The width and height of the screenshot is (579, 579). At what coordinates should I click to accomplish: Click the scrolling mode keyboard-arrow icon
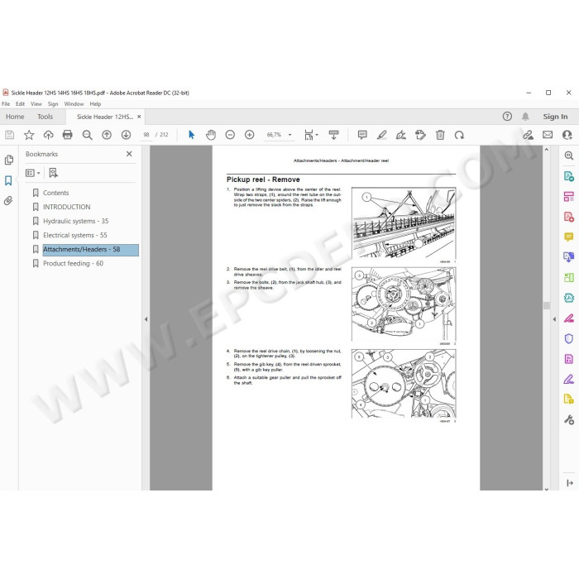pos(334,135)
